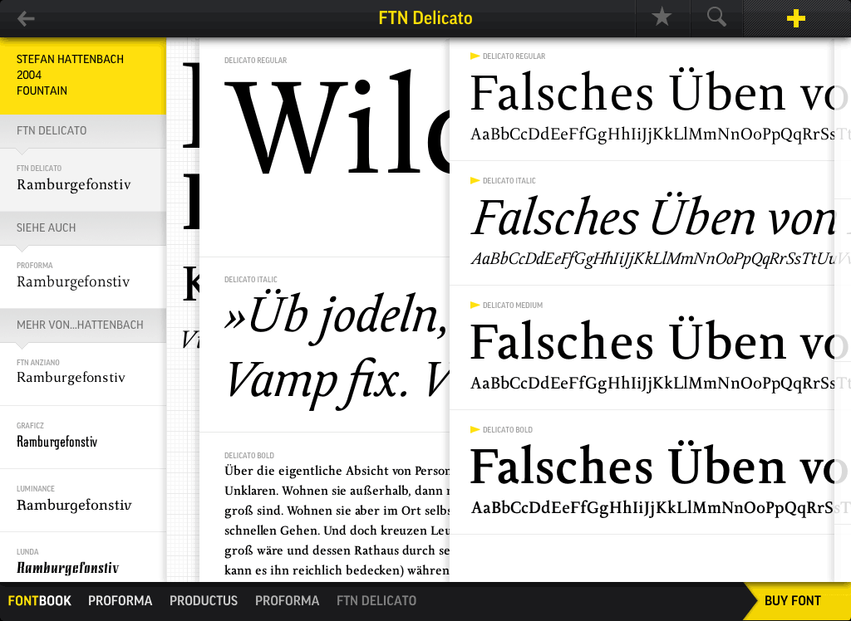This screenshot has height=621, width=851.
Task: Click the yellow flag beside Delicato Medium
Action: tap(475, 306)
